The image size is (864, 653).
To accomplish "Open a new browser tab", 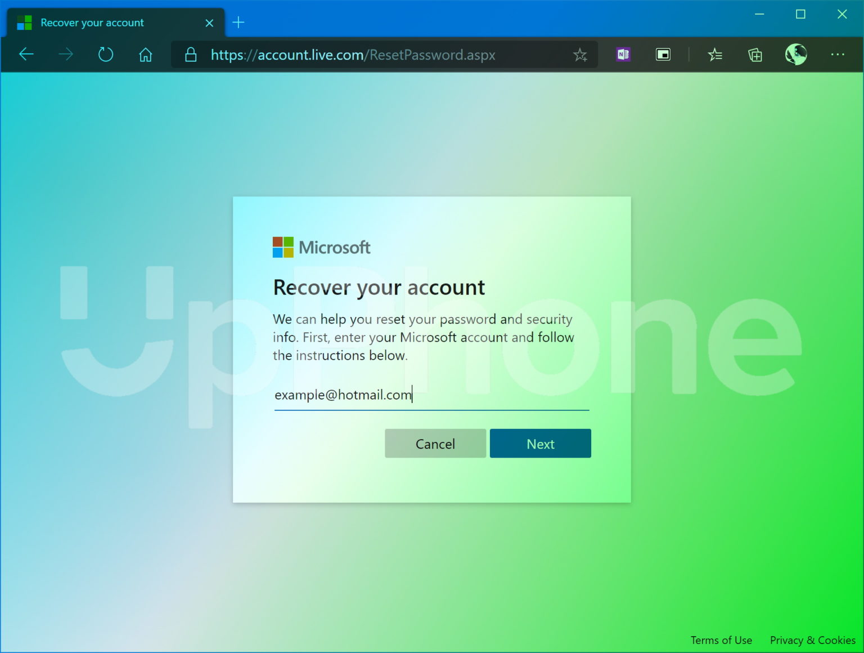I will tap(238, 23).
